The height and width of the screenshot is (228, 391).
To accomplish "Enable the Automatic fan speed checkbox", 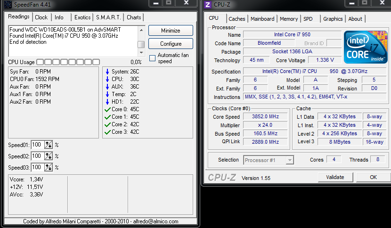I will [x=152, y=58].
